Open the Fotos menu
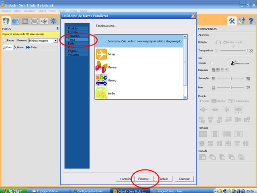The width and height of the screenshot is (257, 193). (52, 11)
